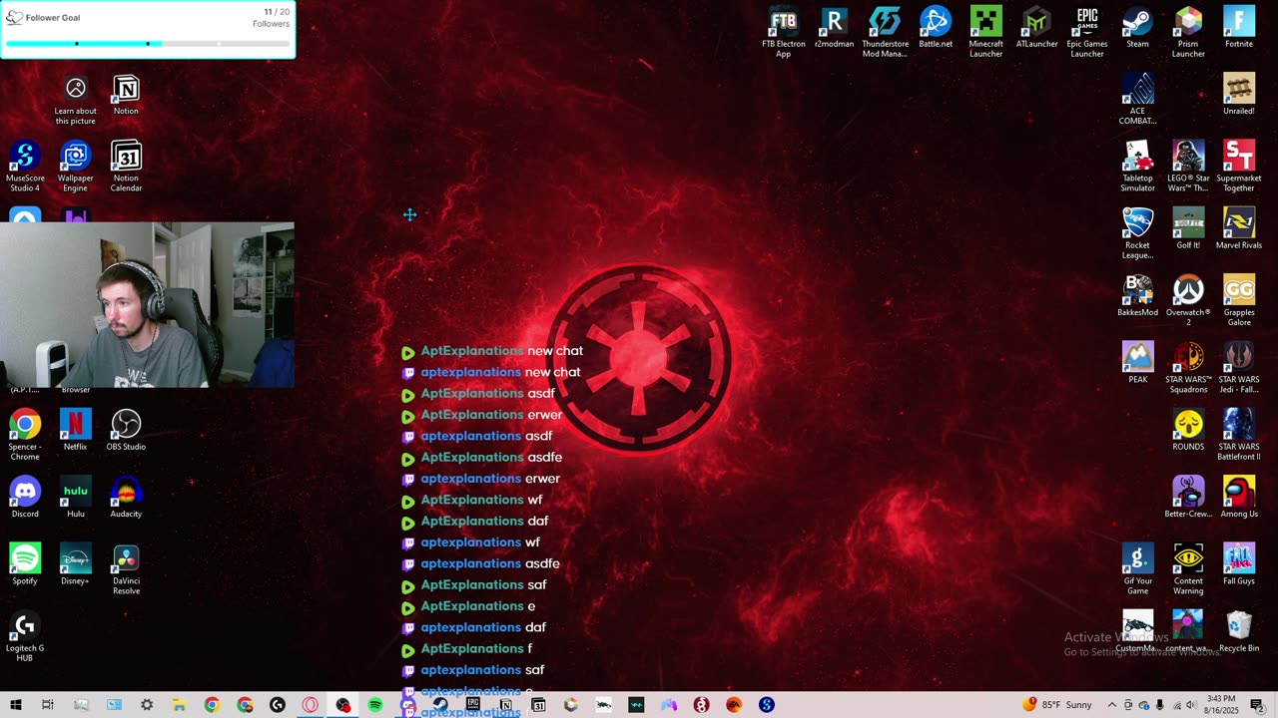Open the Prism Launcher icon

click(x=1188, y=32)
